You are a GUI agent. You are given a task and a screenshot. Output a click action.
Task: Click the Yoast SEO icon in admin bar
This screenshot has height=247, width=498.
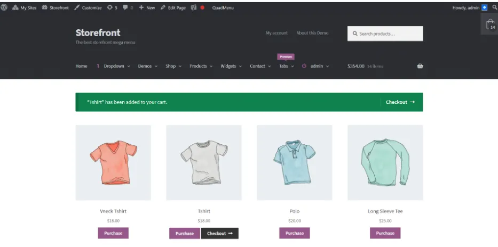(x=194, y=7)
